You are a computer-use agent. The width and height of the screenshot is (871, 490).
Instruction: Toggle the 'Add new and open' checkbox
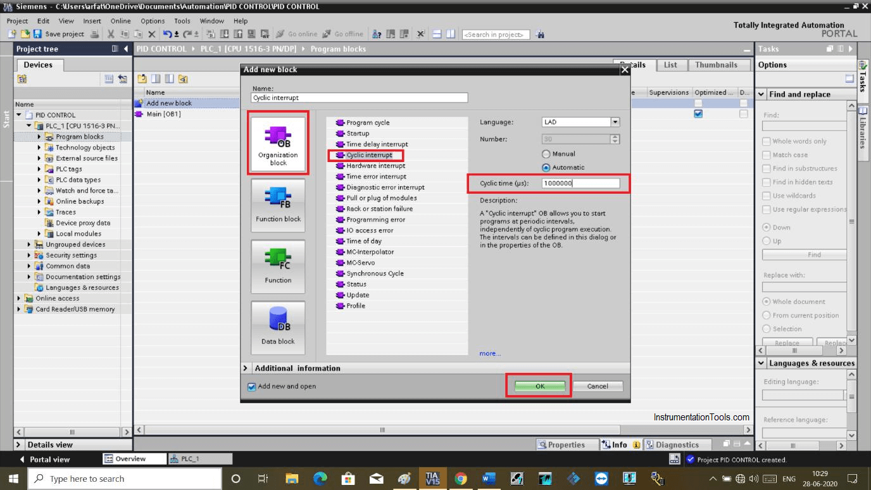[252, 387]
